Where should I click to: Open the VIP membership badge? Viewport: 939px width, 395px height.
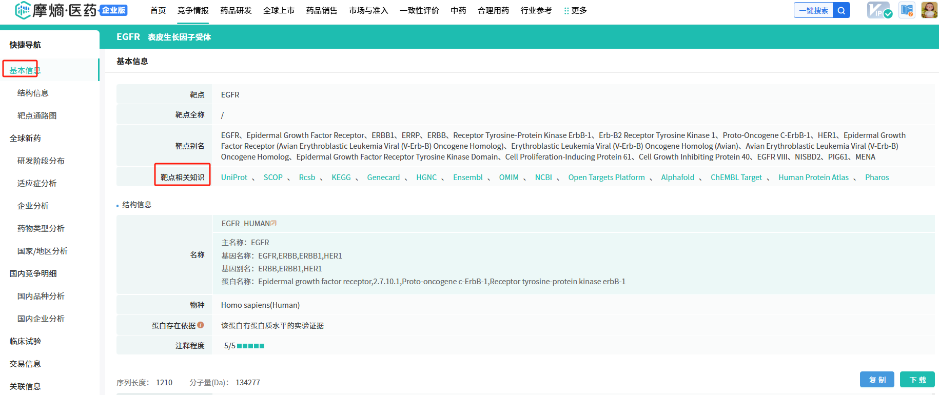879,10
